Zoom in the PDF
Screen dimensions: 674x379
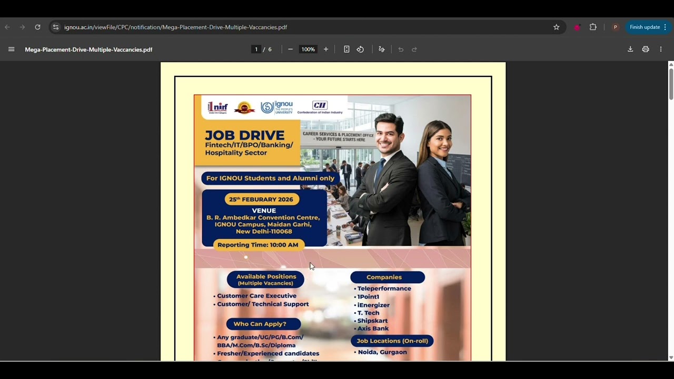click(326, 49)
